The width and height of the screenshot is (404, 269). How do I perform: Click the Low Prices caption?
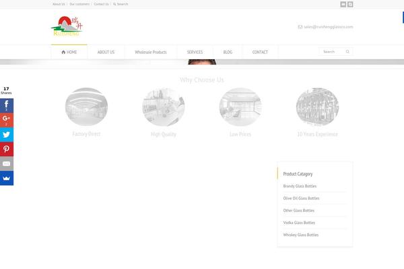click(x=240, y=134)
